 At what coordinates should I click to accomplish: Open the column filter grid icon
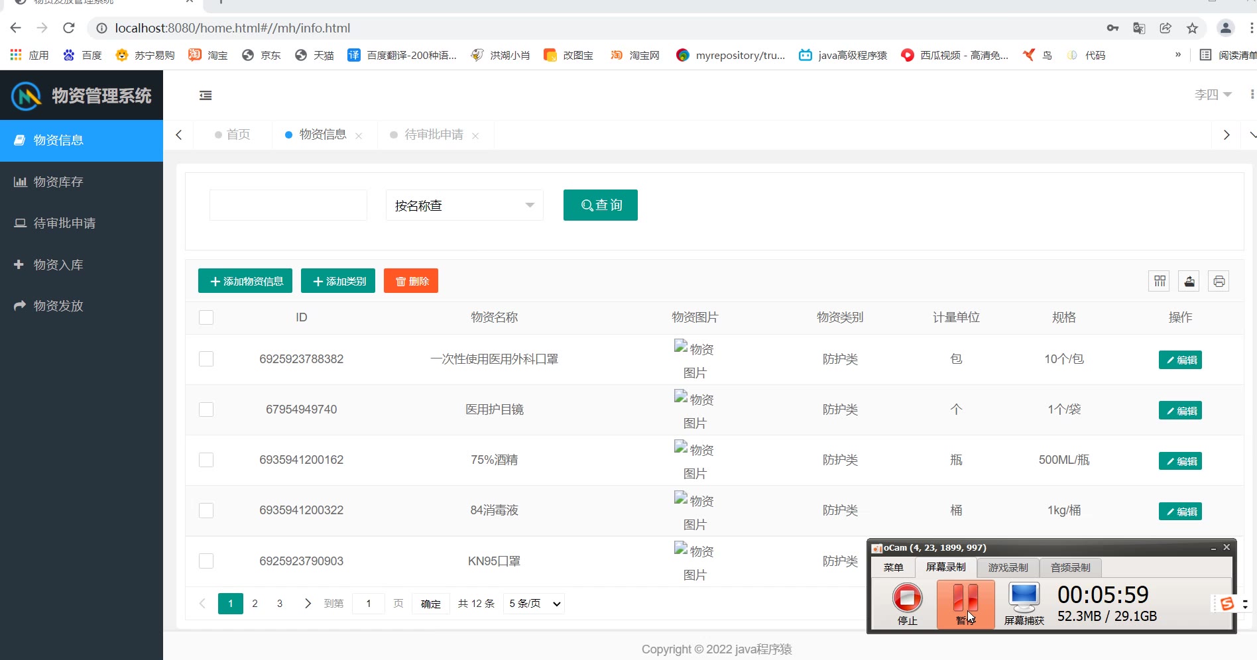1160,281
